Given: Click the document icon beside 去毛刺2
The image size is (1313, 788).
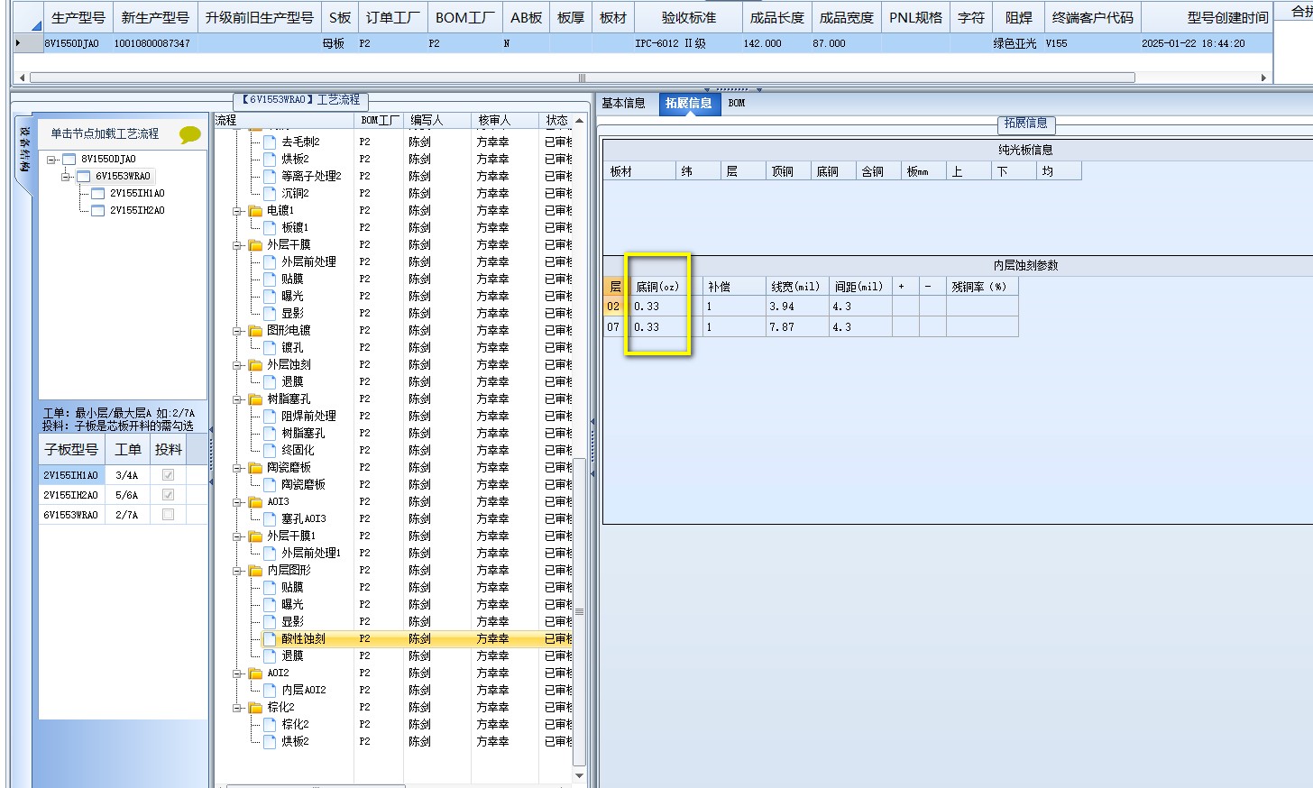Looking at the screenshot, I should (270, 142).
